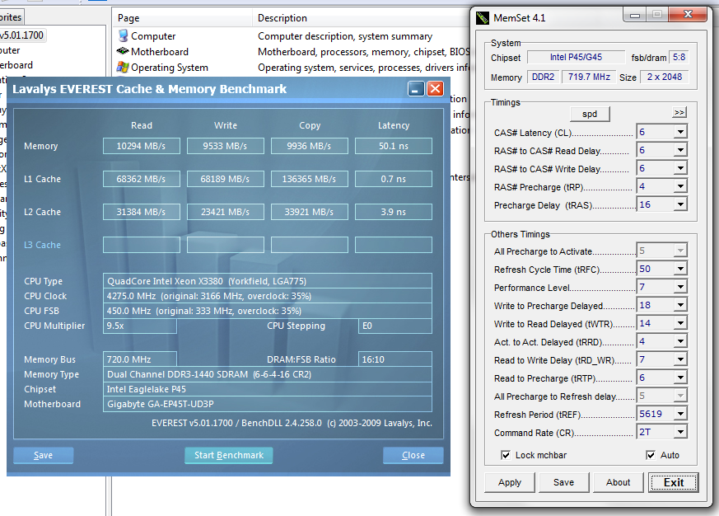Click the Start Benchmark button

pyautogui.click(x=229, y=455)
